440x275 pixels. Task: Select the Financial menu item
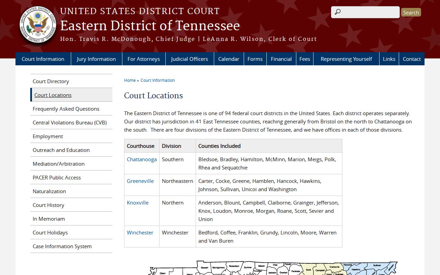coord(281,59)
